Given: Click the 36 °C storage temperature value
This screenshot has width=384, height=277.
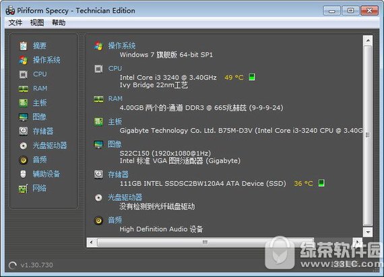Looking at the screenshot, I should tap(303, 183).
